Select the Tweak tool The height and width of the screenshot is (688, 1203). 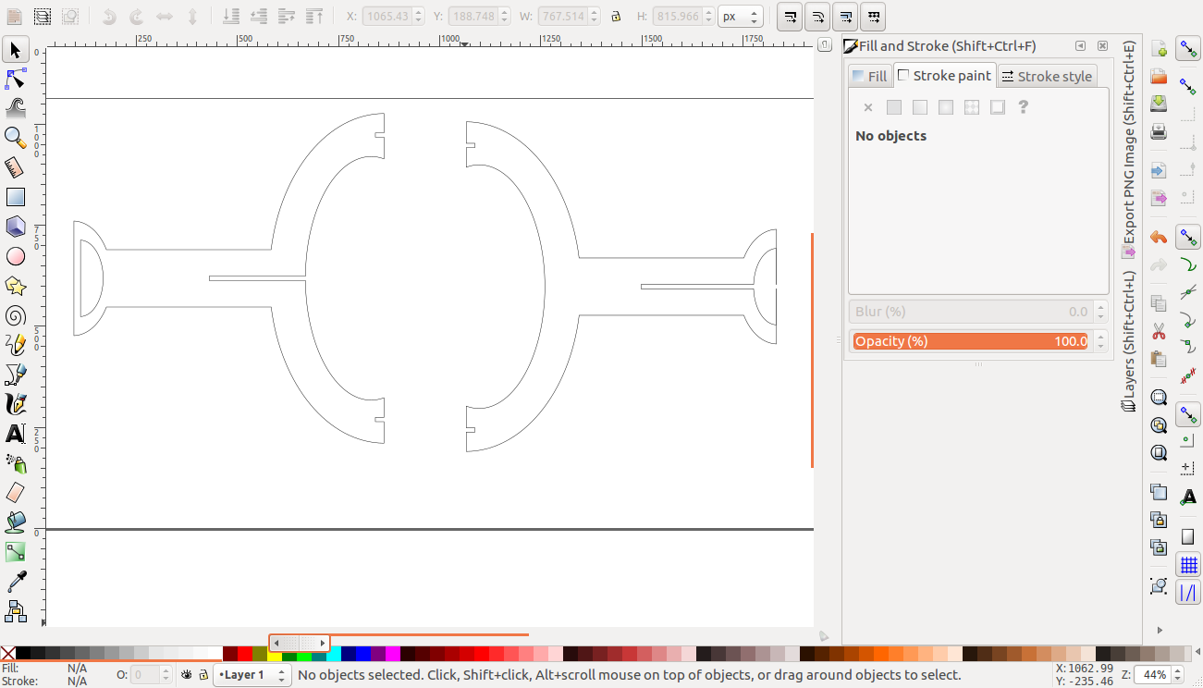coord(16,108)
